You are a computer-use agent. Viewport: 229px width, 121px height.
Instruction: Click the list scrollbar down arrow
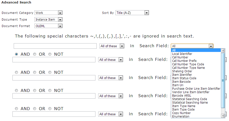[223, 116]
